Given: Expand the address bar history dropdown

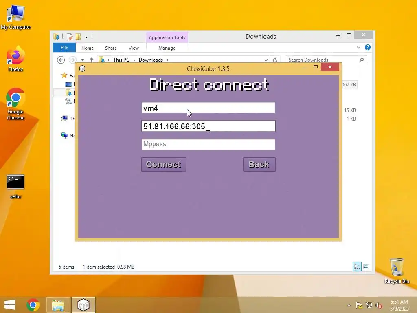Looking at the screenshot, I should coord(266,60).
